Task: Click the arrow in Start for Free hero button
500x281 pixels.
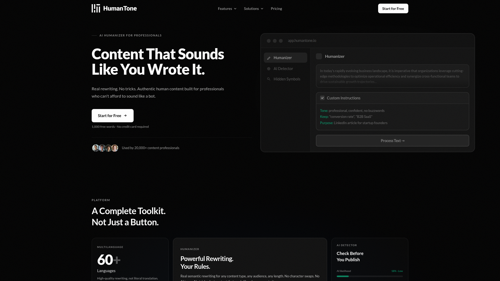Action: [x=125, y=116]
